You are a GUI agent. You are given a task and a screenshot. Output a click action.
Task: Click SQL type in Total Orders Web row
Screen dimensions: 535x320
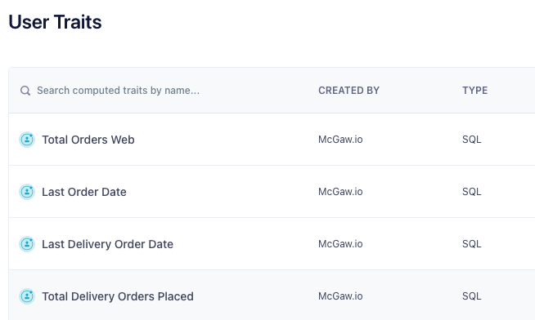(x=472, y=140)
